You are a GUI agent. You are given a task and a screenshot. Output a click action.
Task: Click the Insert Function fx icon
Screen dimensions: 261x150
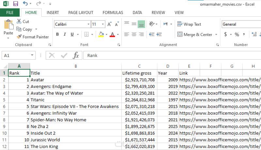coord(76,55)
